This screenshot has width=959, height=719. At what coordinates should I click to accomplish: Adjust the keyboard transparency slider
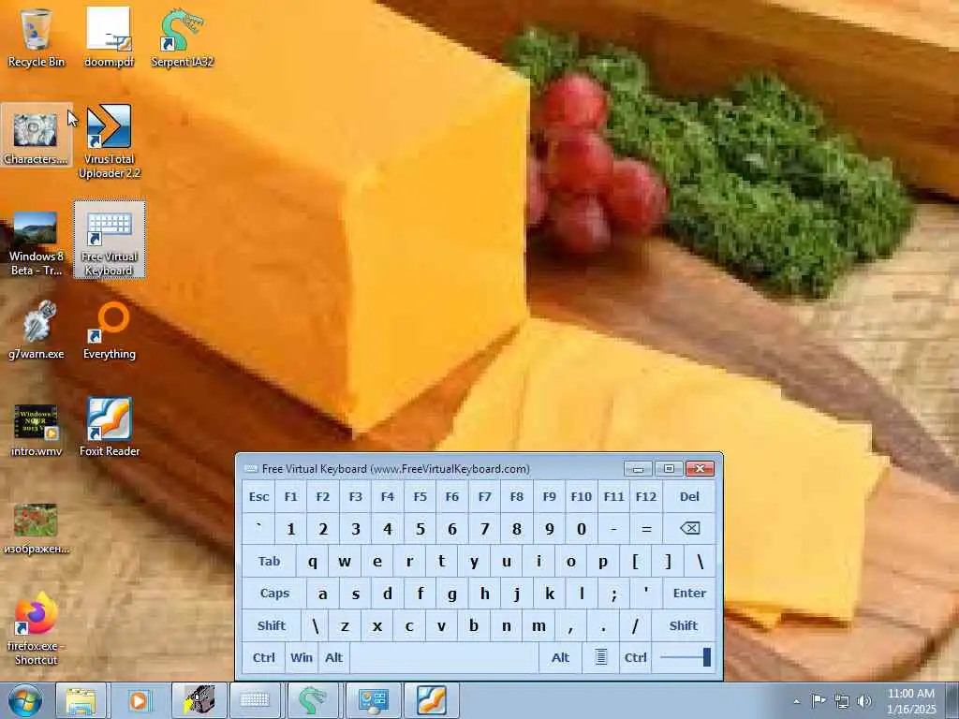pyautogui.click(x=684, y=657)
